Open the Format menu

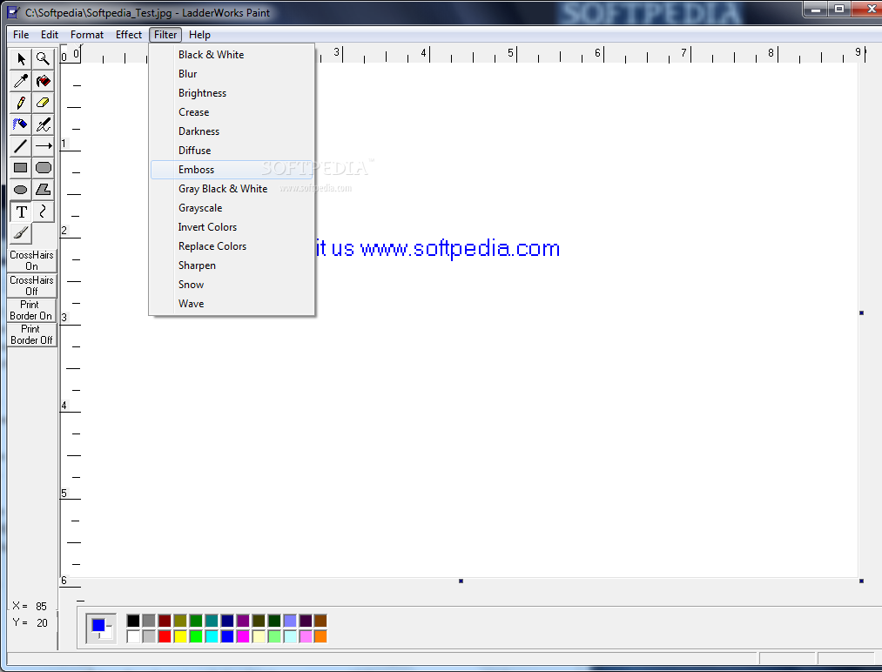point(86,34)
